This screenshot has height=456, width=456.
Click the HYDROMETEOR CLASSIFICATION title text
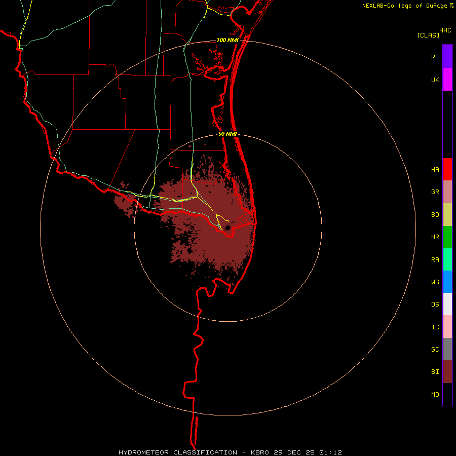pos(178,452)
